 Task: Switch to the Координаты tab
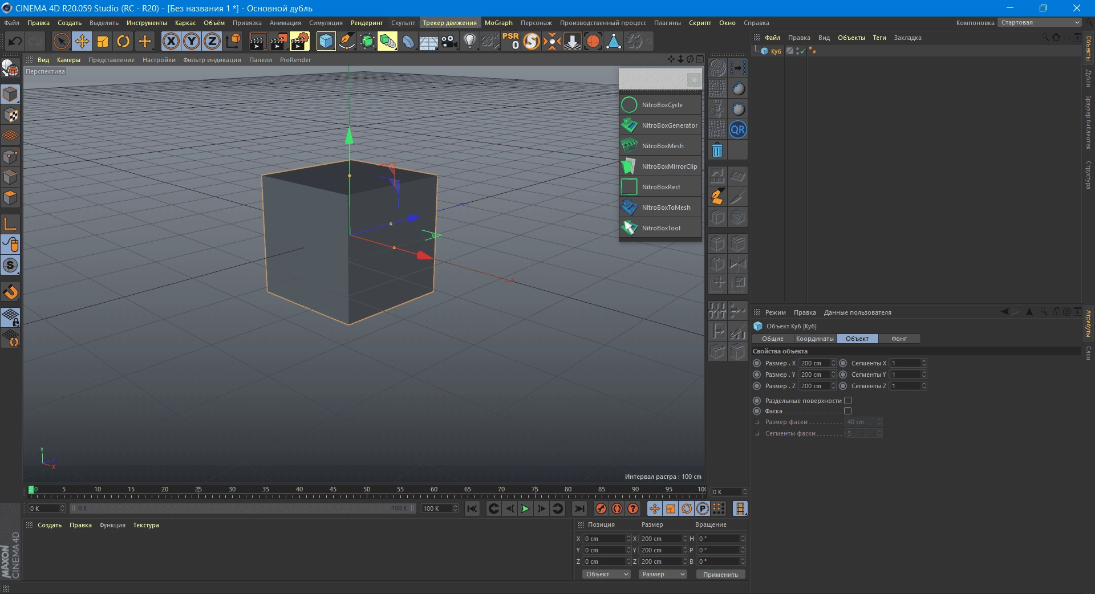pyautogui.click(x=814, y=339)
